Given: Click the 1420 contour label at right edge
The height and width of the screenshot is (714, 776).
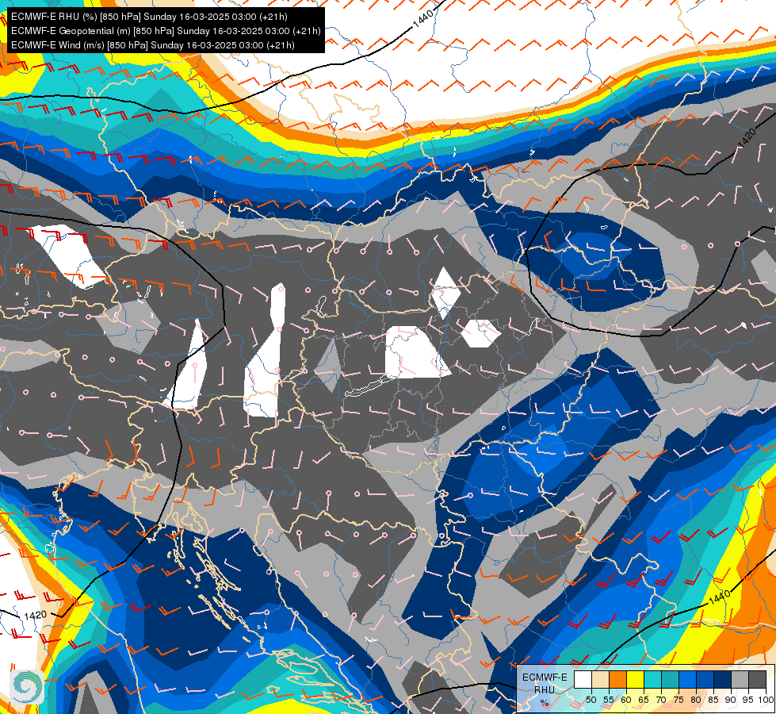Looking at the screenshot, I should tap(747, 138).
